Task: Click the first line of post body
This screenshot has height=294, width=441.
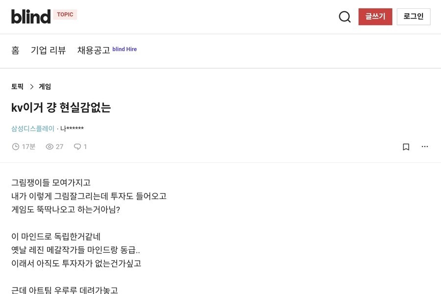Action: tap(51, 182)
